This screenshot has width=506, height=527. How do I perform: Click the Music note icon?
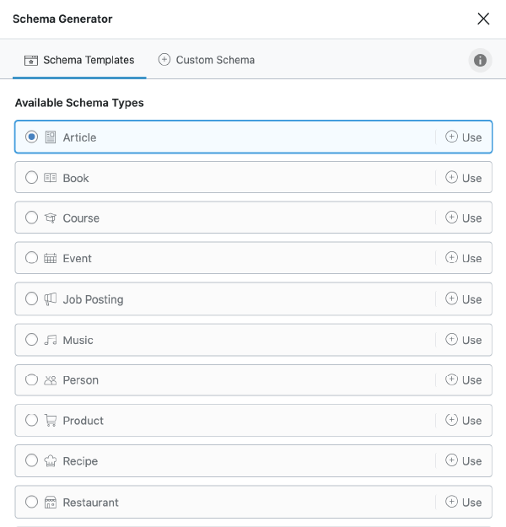[51, 340]
